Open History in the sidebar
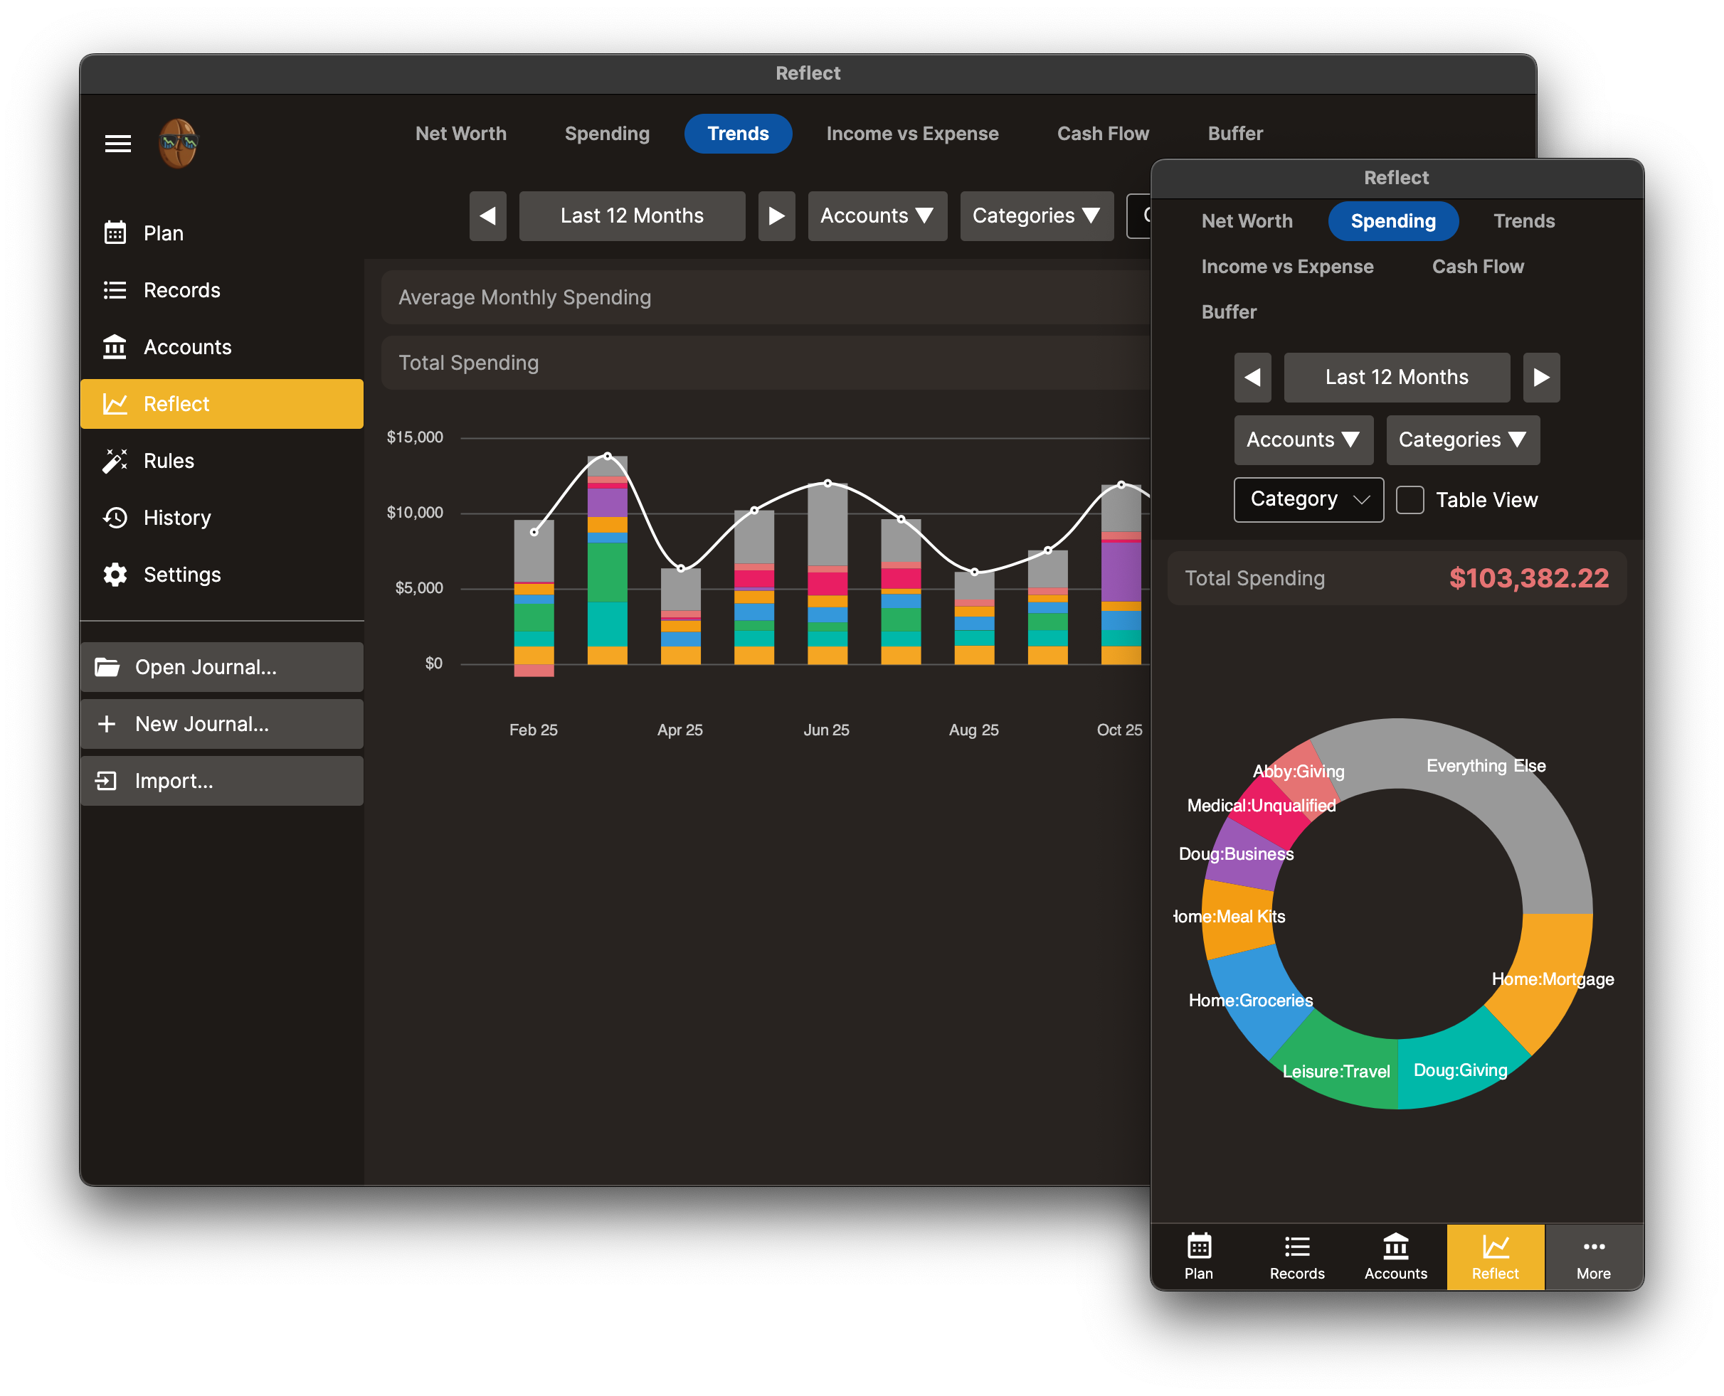The height and width of the screenshot is (1396, 1724). [x=176, y=518]
